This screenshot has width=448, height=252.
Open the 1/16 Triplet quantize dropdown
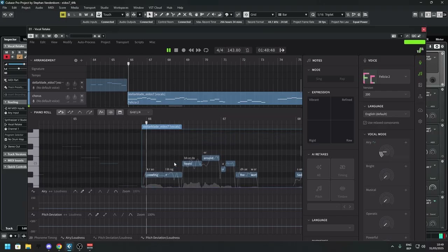[330, 15]
